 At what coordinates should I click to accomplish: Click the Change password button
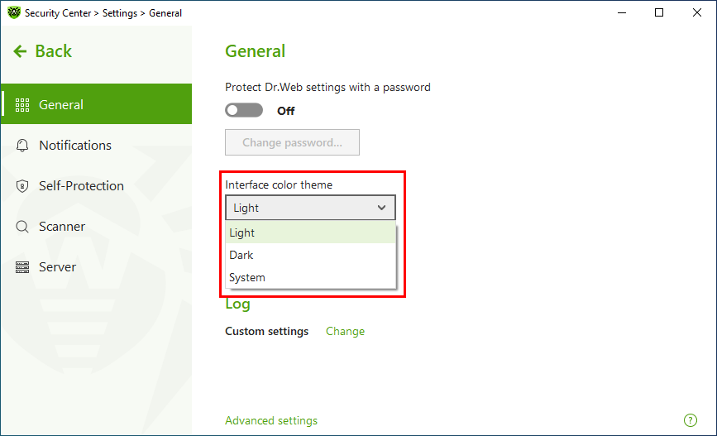click(x=292, y=142)
